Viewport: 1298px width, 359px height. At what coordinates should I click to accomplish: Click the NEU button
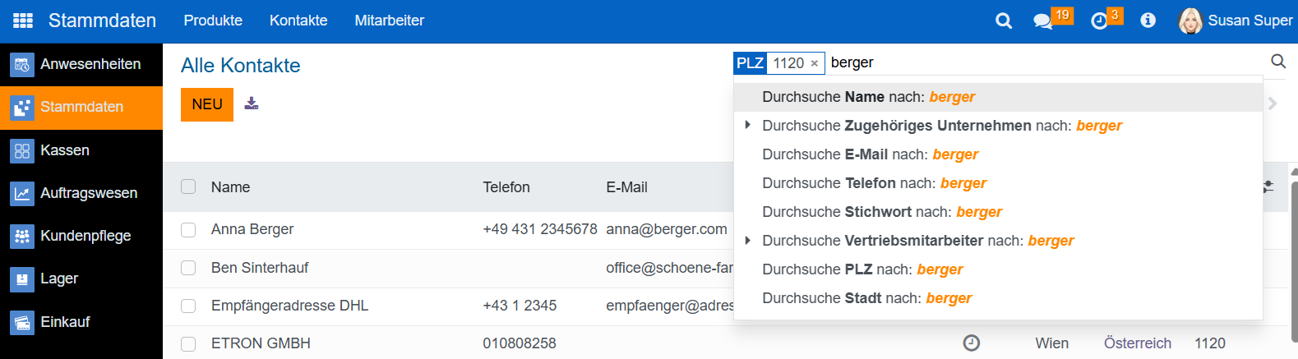(x=207, y=104)
